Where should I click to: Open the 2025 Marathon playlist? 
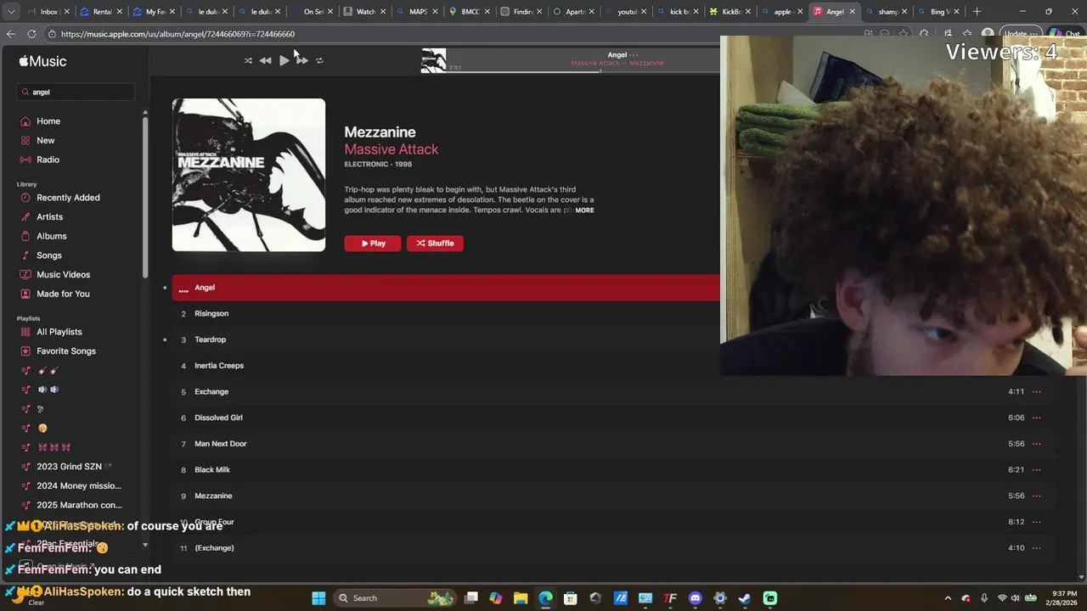tap(79, 505)
